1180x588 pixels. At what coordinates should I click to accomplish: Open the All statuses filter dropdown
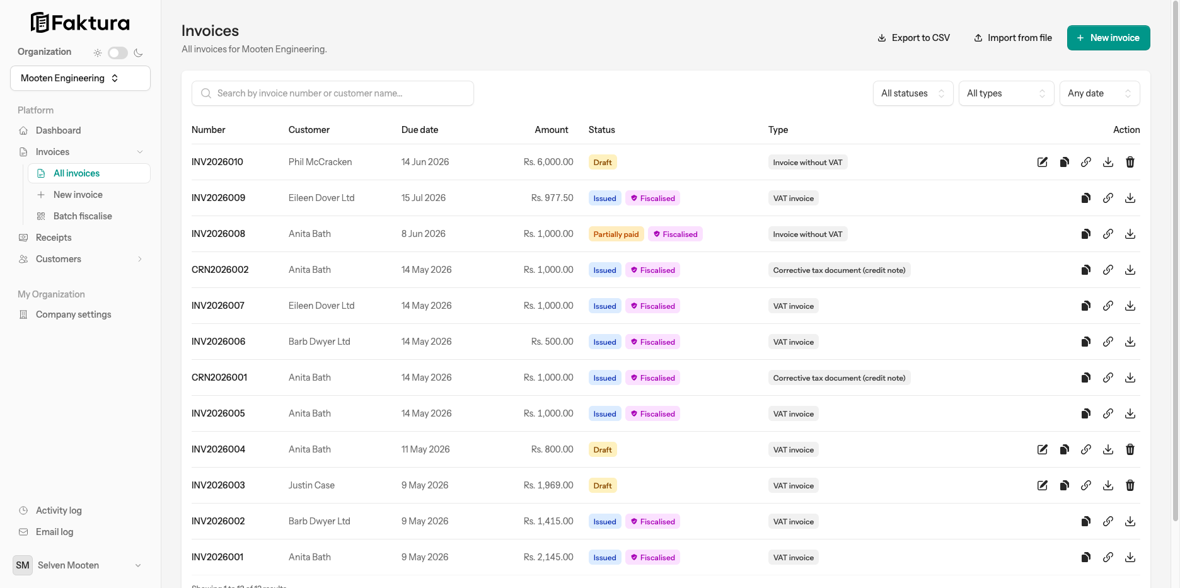(x=913, y=93)
